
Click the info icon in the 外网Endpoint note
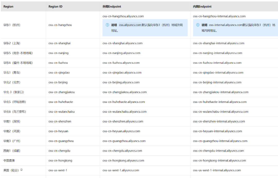click(x=107, y=25)
